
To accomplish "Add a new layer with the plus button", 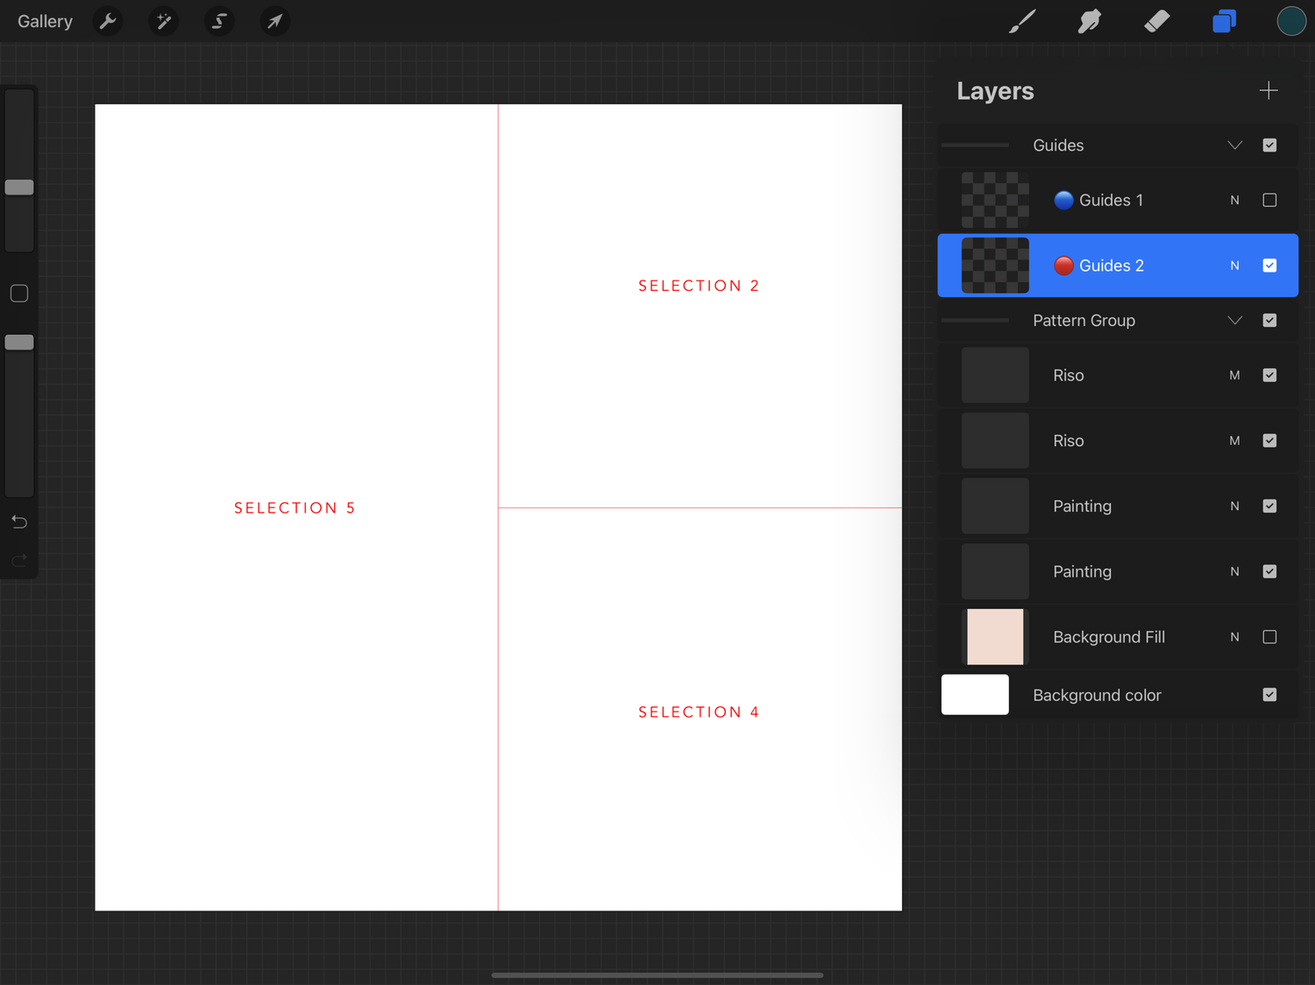I will pyautogui.click(x=1269, y=90).
